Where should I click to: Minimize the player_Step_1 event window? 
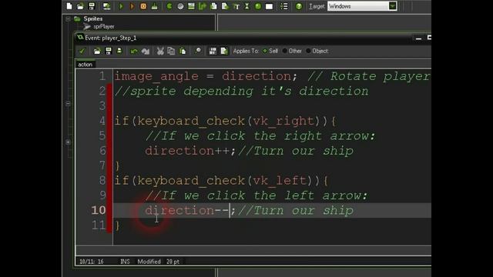click(x=418, y=38)
